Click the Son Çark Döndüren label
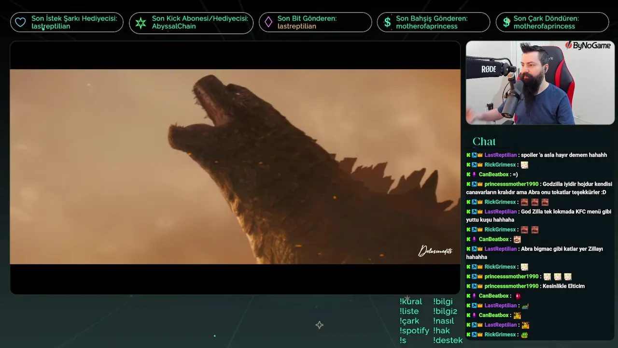618x348 pixels. click(x=546, y=18)
